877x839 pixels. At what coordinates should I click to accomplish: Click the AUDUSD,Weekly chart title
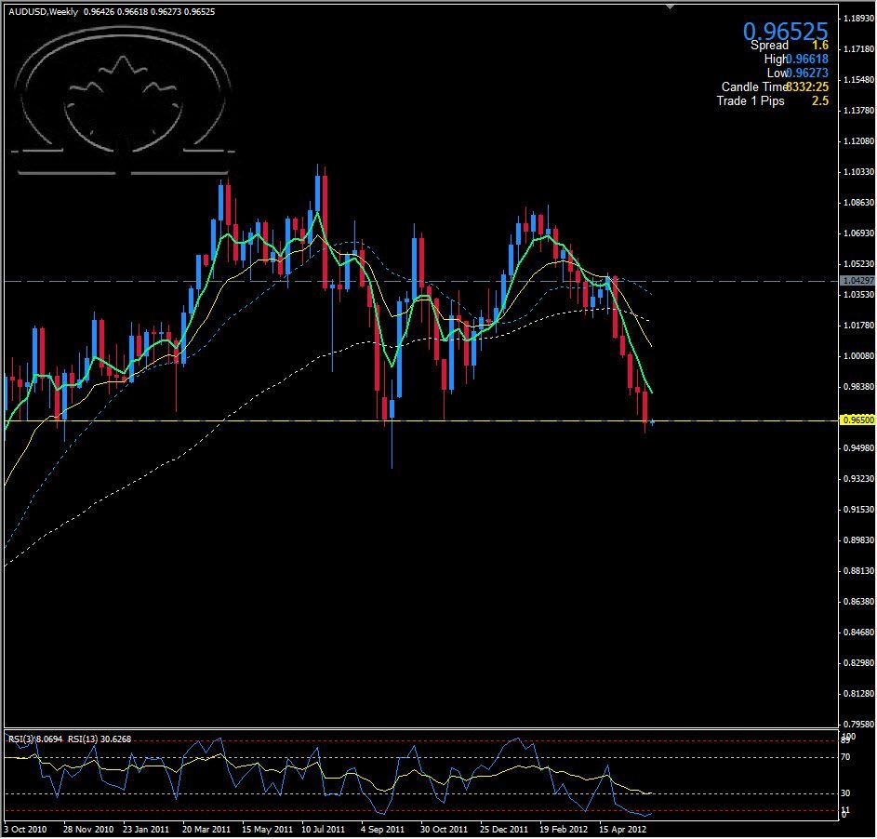coord(43,12)
